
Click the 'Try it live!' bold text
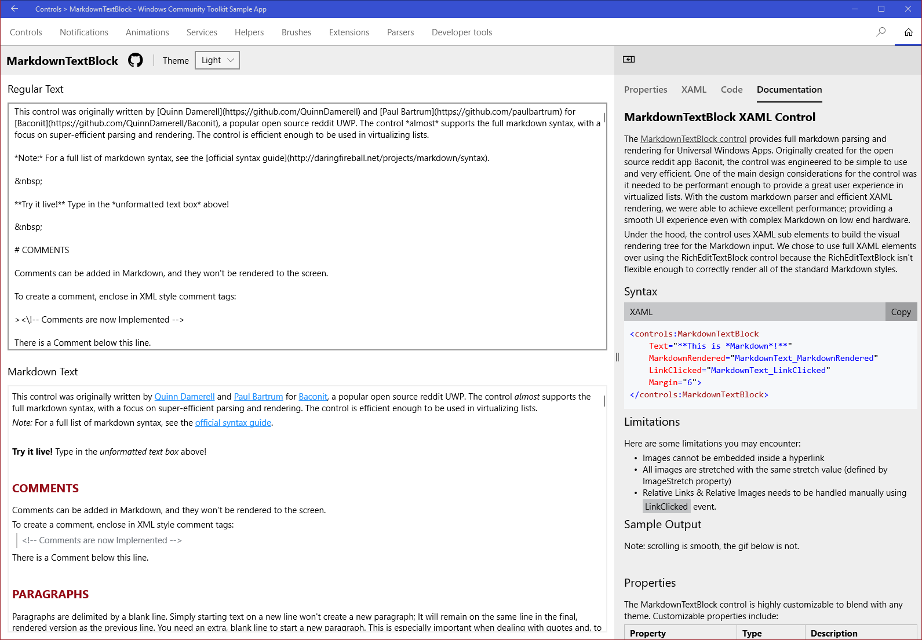click(32, 452)
